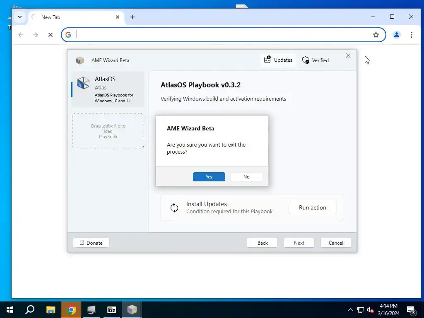The image size is (424, 318).
Task: Open the Windows Start menu
Action: pyautogui.click(x=10, y=310)
